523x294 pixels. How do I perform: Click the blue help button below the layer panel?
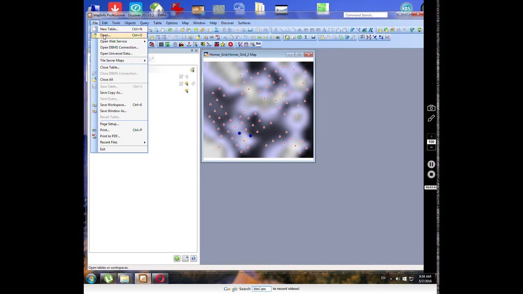tap(193, 258)
